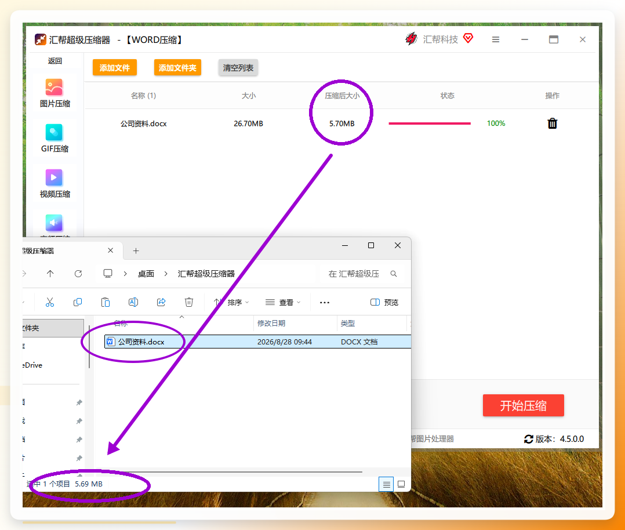This screenshot has width=625, height=530.
Task: Click the DOCX 文档 type cell
Action: (x=359, y=342)
